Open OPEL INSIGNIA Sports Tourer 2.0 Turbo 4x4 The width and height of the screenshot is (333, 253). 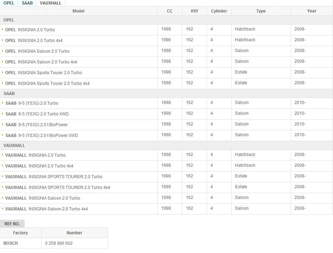tap(47, 84)
